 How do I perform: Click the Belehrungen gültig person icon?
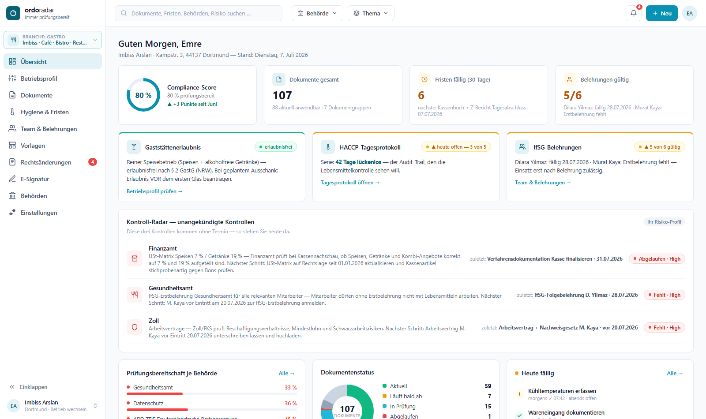point(570,79)
